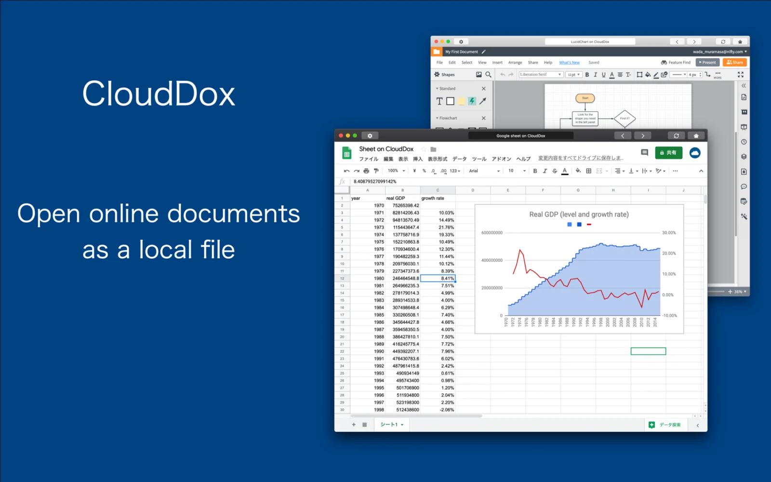The height and width of the screenshot is (482, 771).
Task: Open history clock icon in LucidChart sidebar
Action: click(x=744, y=142)
